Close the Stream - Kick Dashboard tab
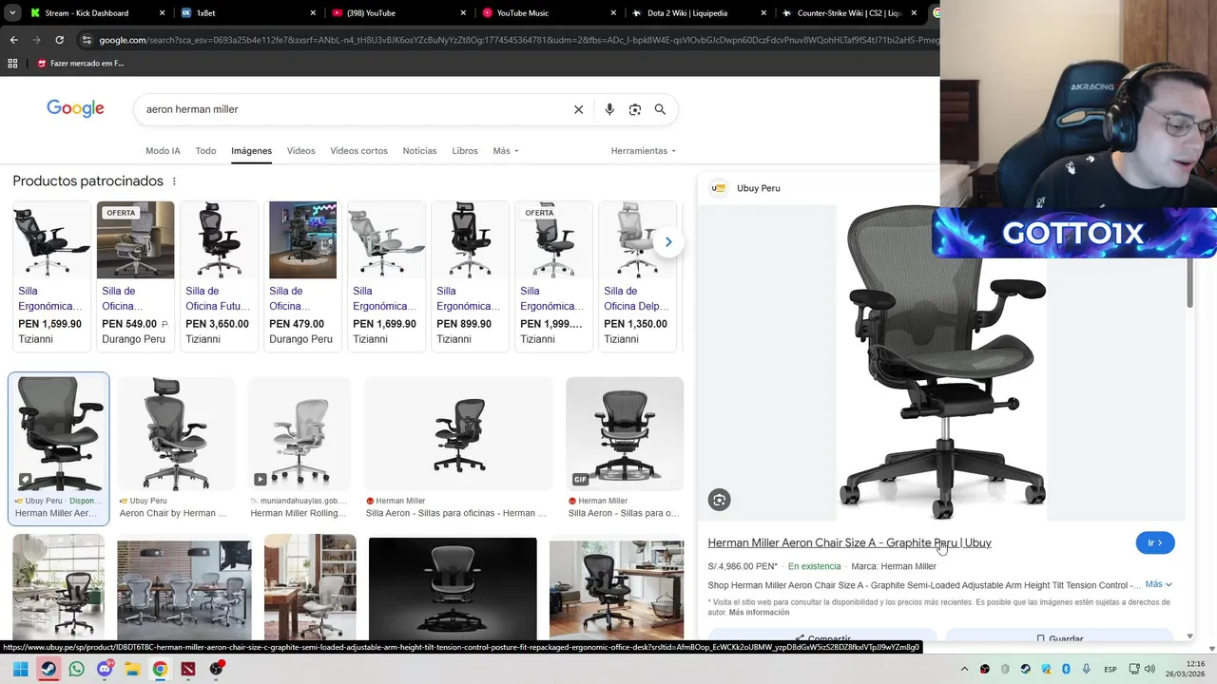The image size is (1217, 684). 162,13
